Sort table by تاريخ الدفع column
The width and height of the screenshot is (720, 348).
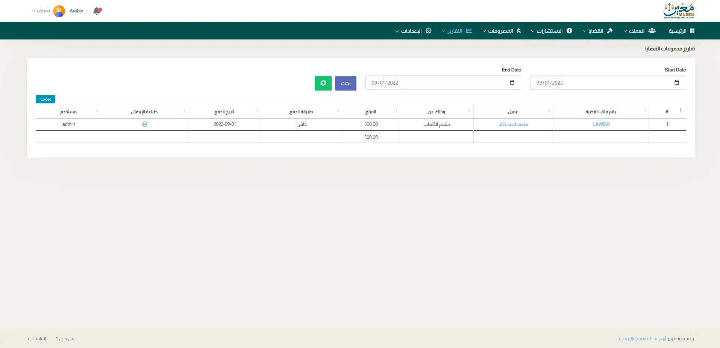point(224,112)
